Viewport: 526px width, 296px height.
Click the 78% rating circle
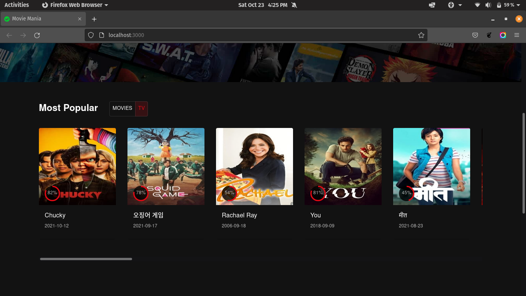(x=141, y=193)
